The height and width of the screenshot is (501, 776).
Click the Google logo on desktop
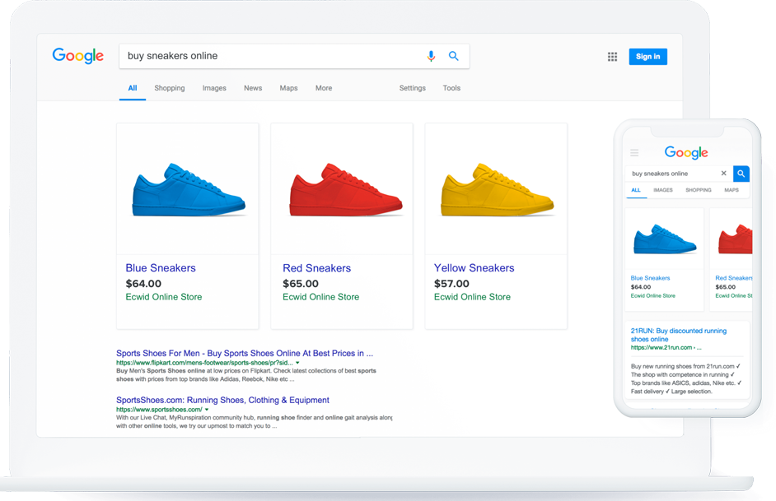coord(78,56)
